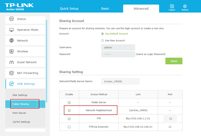Screen dimensions: 201x136
Task: Click the green Save button
Action: pos(174,61)
